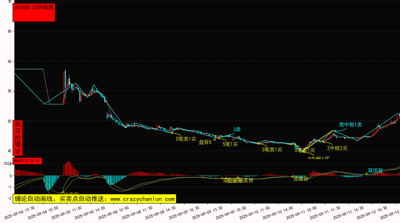Select the 疯狂的缠论 vertical label
Viewport: 400px width, 223px height.
point(18,138)
